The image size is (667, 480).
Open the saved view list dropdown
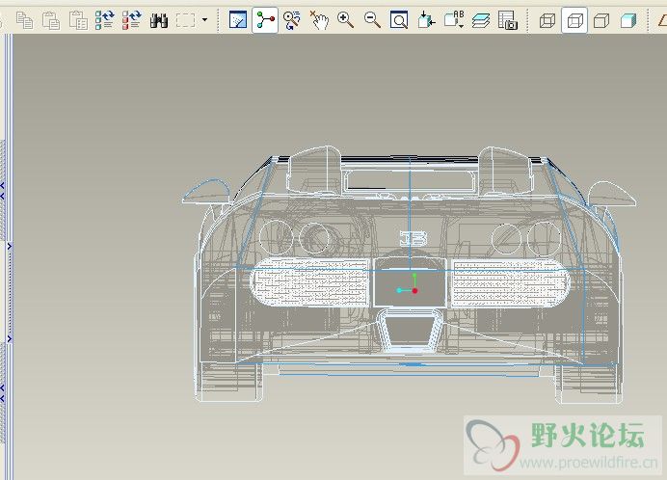(454, 20)
